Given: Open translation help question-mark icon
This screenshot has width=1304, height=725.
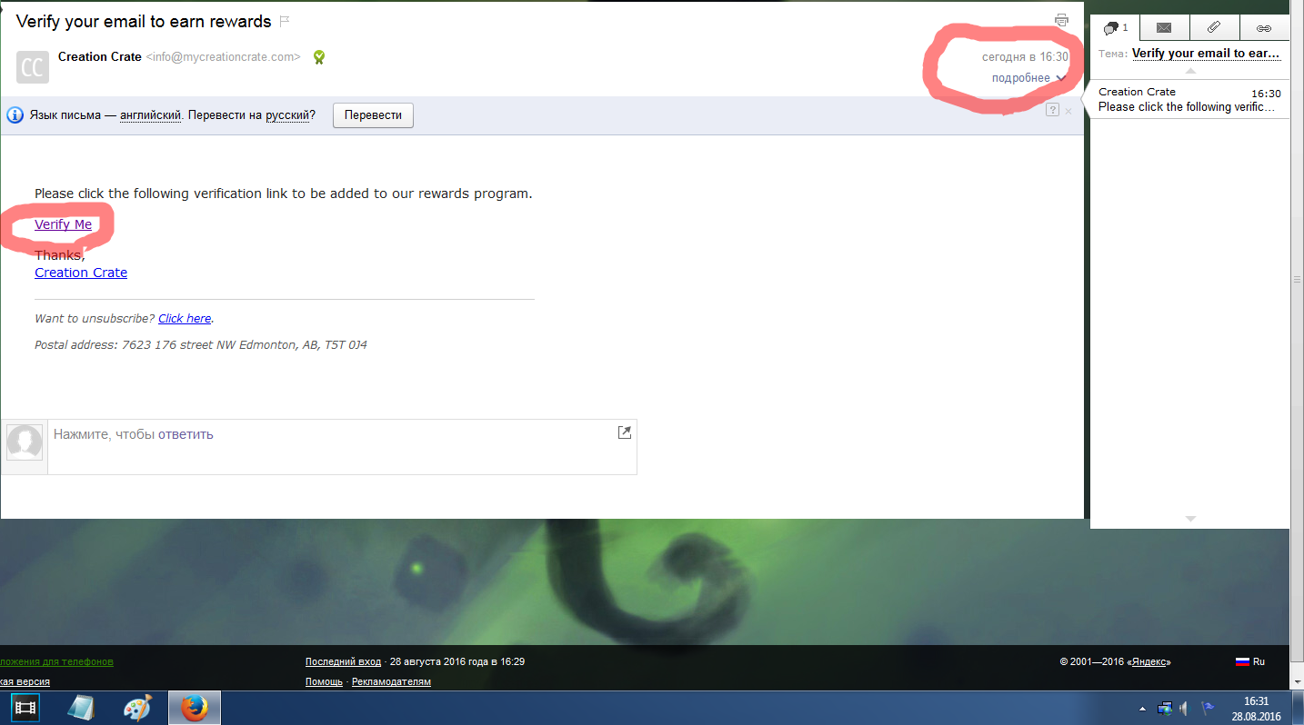Looking at the screenshot, I should (x=1052, y=110).
